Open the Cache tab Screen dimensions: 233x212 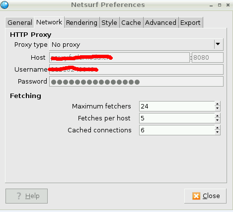point(131,22)
